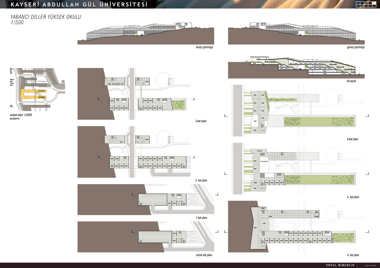The height and width of the screenshot is (268, 380).
Task: Click the 'Yabancı Diller Yüksek Okulu' heading
Action: pos(46,17)
